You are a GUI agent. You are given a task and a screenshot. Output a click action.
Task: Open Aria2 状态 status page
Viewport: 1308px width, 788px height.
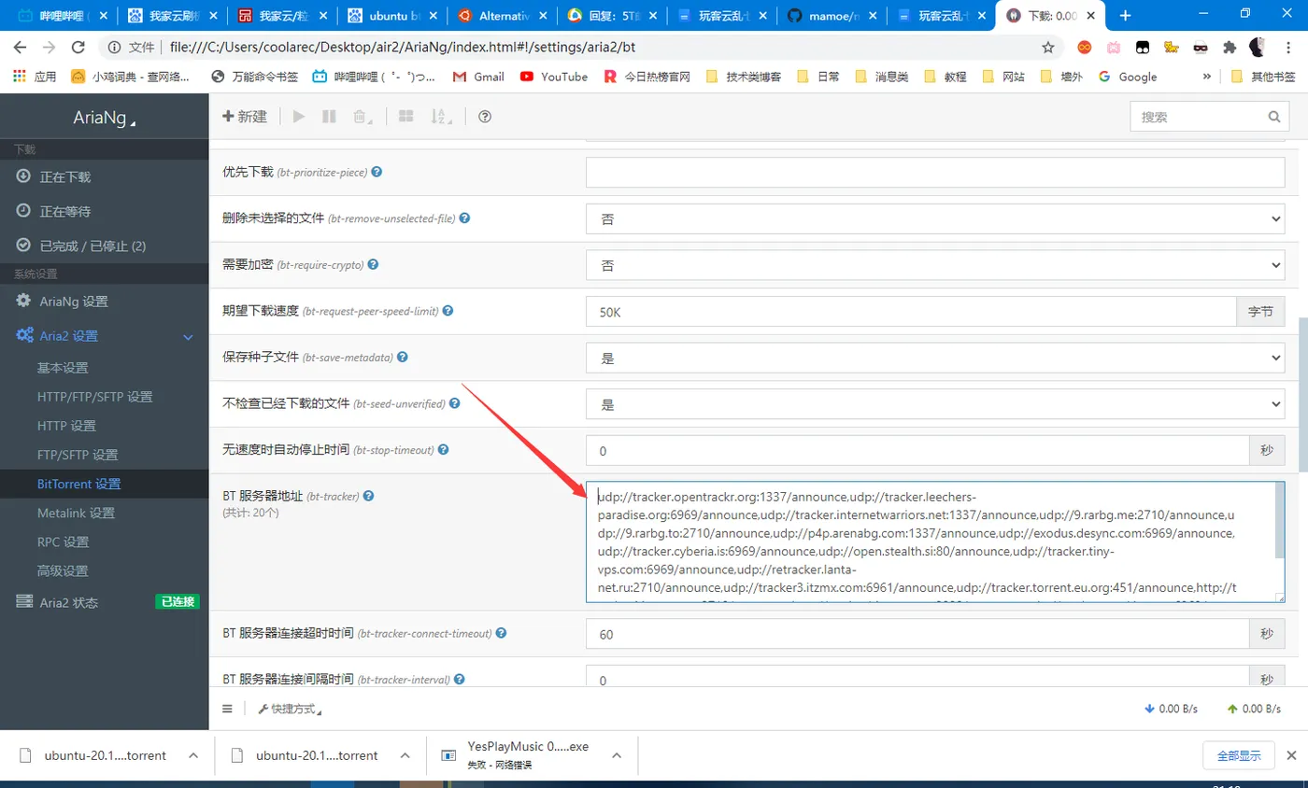pyautogui.click(x=68, y=602)
